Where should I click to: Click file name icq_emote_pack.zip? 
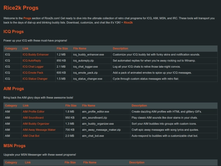point(85,73)
